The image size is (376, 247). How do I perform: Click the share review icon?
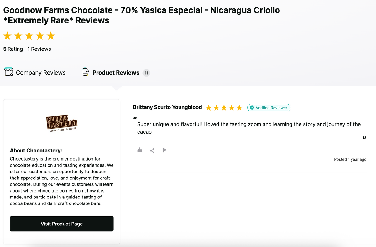click(x=152, y=151)
